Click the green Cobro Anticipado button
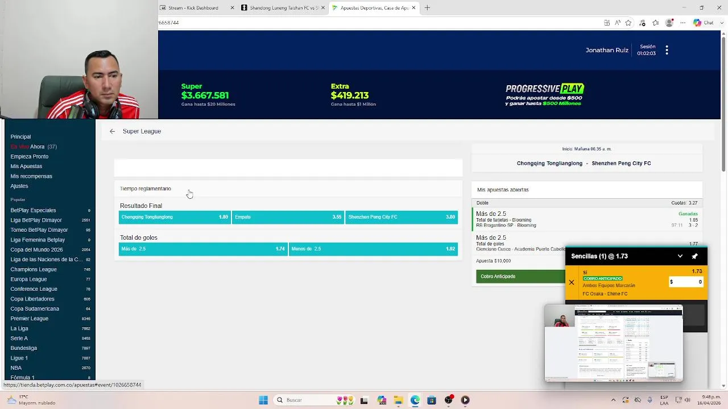This screenshot has width=728, height=409. (x=520, y=276)
